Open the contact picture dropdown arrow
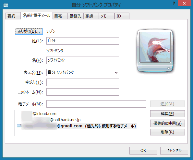 tap(169, 69)
